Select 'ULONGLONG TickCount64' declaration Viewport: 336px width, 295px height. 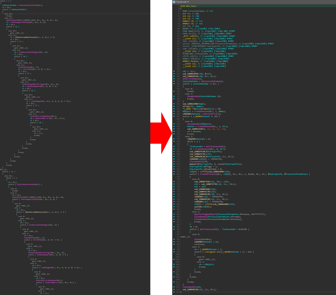[210, 54]
